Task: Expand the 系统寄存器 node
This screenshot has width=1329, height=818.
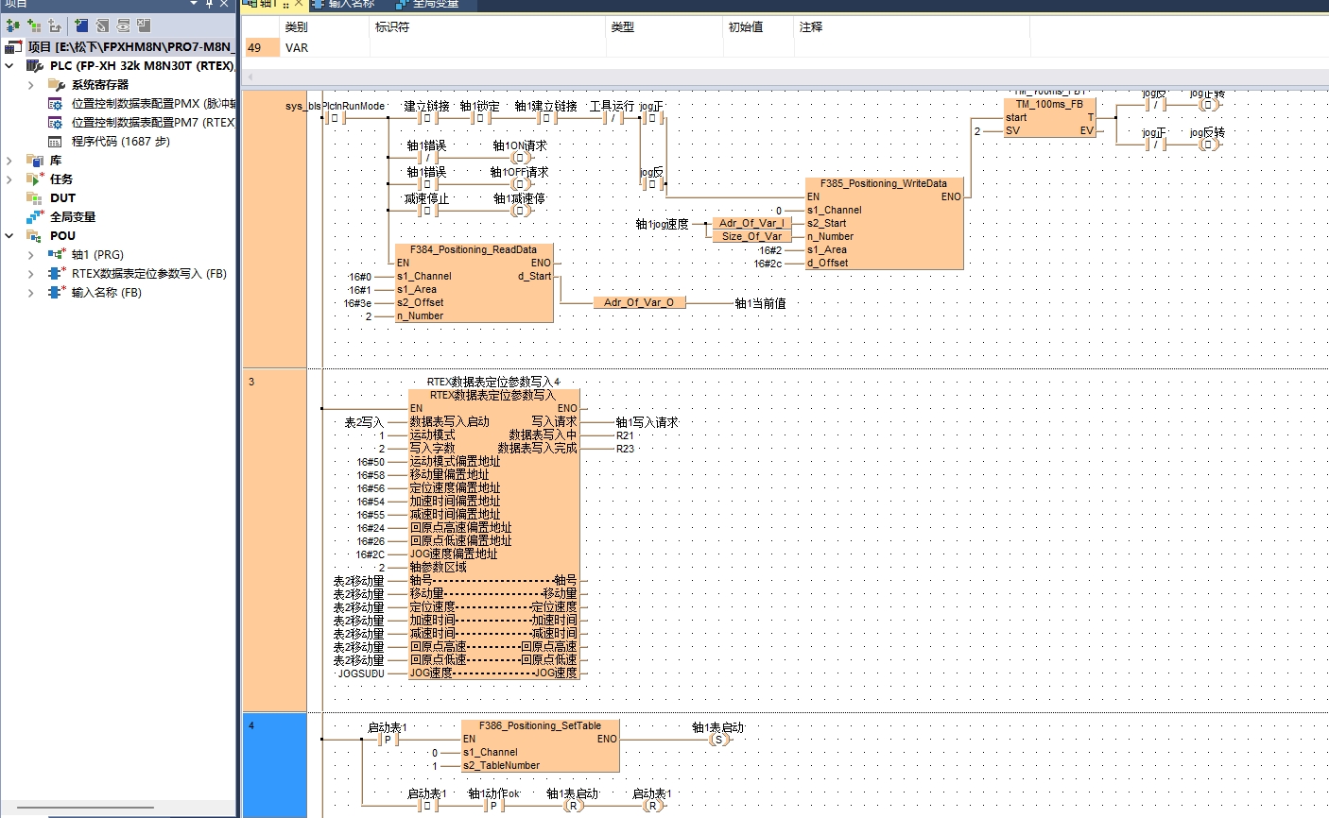Action: pos(31,85)
